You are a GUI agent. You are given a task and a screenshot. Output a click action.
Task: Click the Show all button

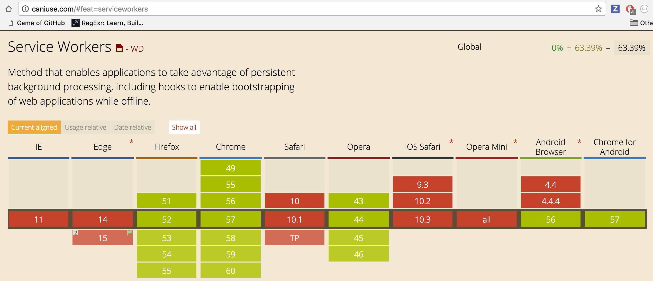point(184,127)
